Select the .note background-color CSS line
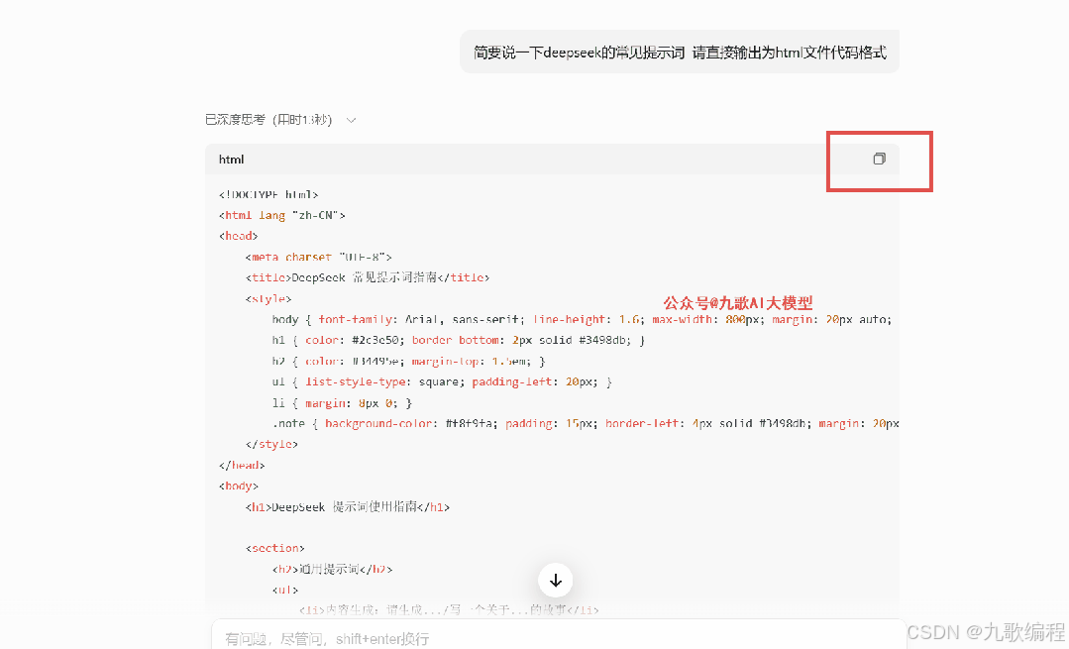This screenshot has width=1069, height=649. pos(586,423)
